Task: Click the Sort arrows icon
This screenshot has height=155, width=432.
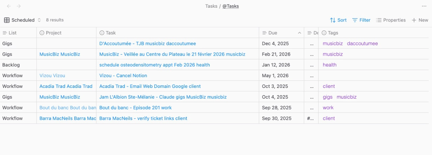Action: click(x=333, y=20)
